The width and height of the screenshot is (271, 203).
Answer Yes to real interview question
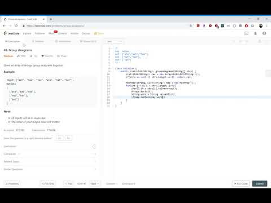(59, 138)
